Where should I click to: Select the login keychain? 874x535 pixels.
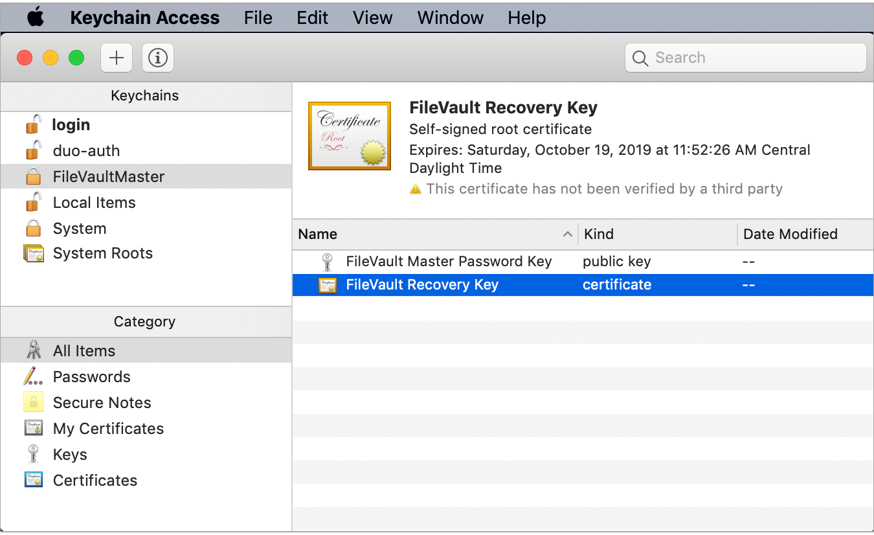pyautogui.click(x=71, y=124)
